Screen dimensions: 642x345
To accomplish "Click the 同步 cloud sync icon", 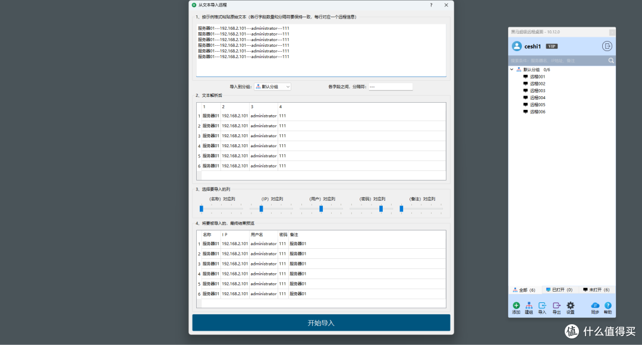I will (595, 305).
